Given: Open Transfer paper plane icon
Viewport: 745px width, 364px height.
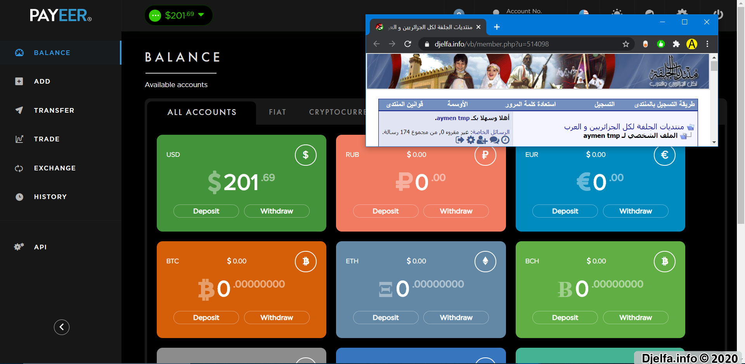Looking at the screenshot, I should (19, 110).
